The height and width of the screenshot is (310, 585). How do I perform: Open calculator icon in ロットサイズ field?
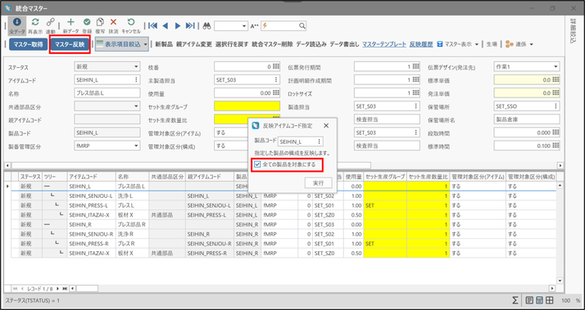pyautogui.click(x=416, y=93)
